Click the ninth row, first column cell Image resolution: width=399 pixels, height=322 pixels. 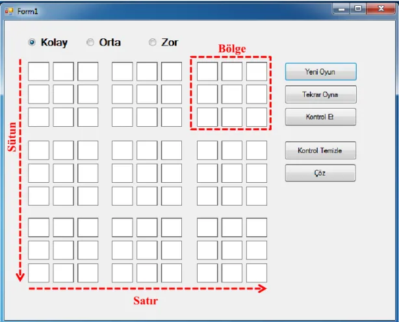pos(39,273)
